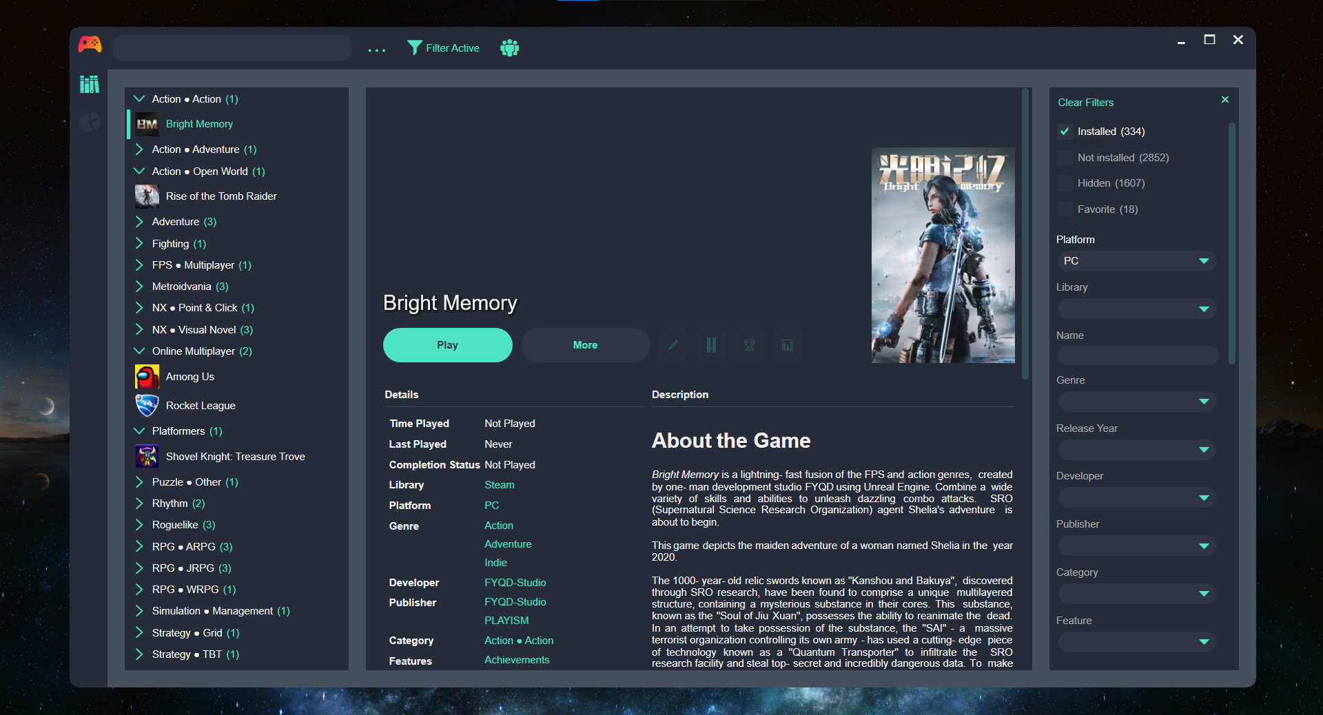Click the Rocket League game icon
This screenshot has height=715, width=1323.
tap(147, 406)
